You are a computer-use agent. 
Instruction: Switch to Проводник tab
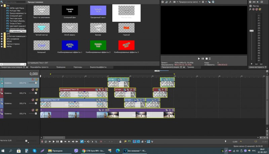pos(61,67)
